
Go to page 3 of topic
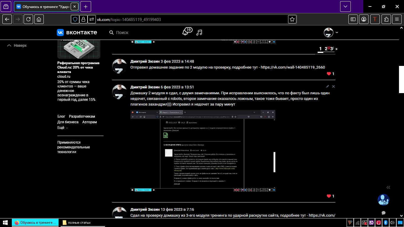(332, 49)
